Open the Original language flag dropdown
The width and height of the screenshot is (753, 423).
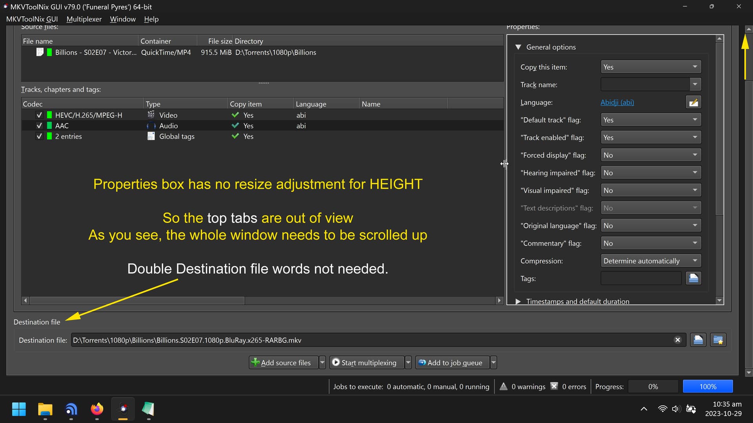click(651, 226)
